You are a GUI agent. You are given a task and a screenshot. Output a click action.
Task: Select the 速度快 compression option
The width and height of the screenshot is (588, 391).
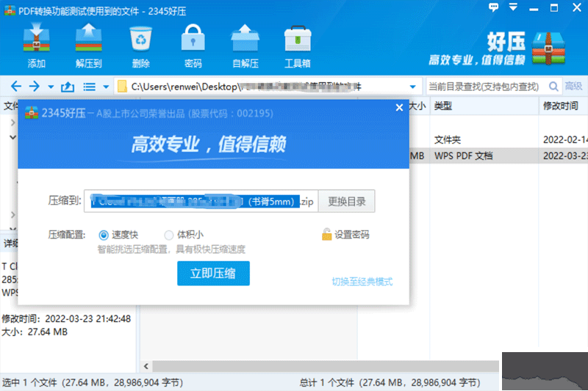[104, 235]
